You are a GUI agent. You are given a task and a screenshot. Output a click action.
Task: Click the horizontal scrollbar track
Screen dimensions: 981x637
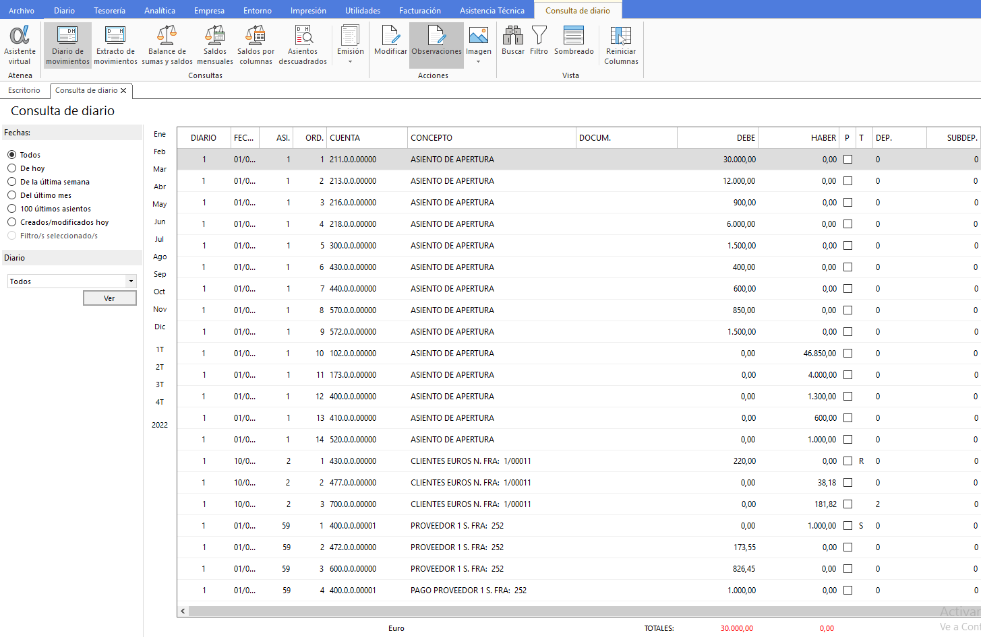pos(584,611)
